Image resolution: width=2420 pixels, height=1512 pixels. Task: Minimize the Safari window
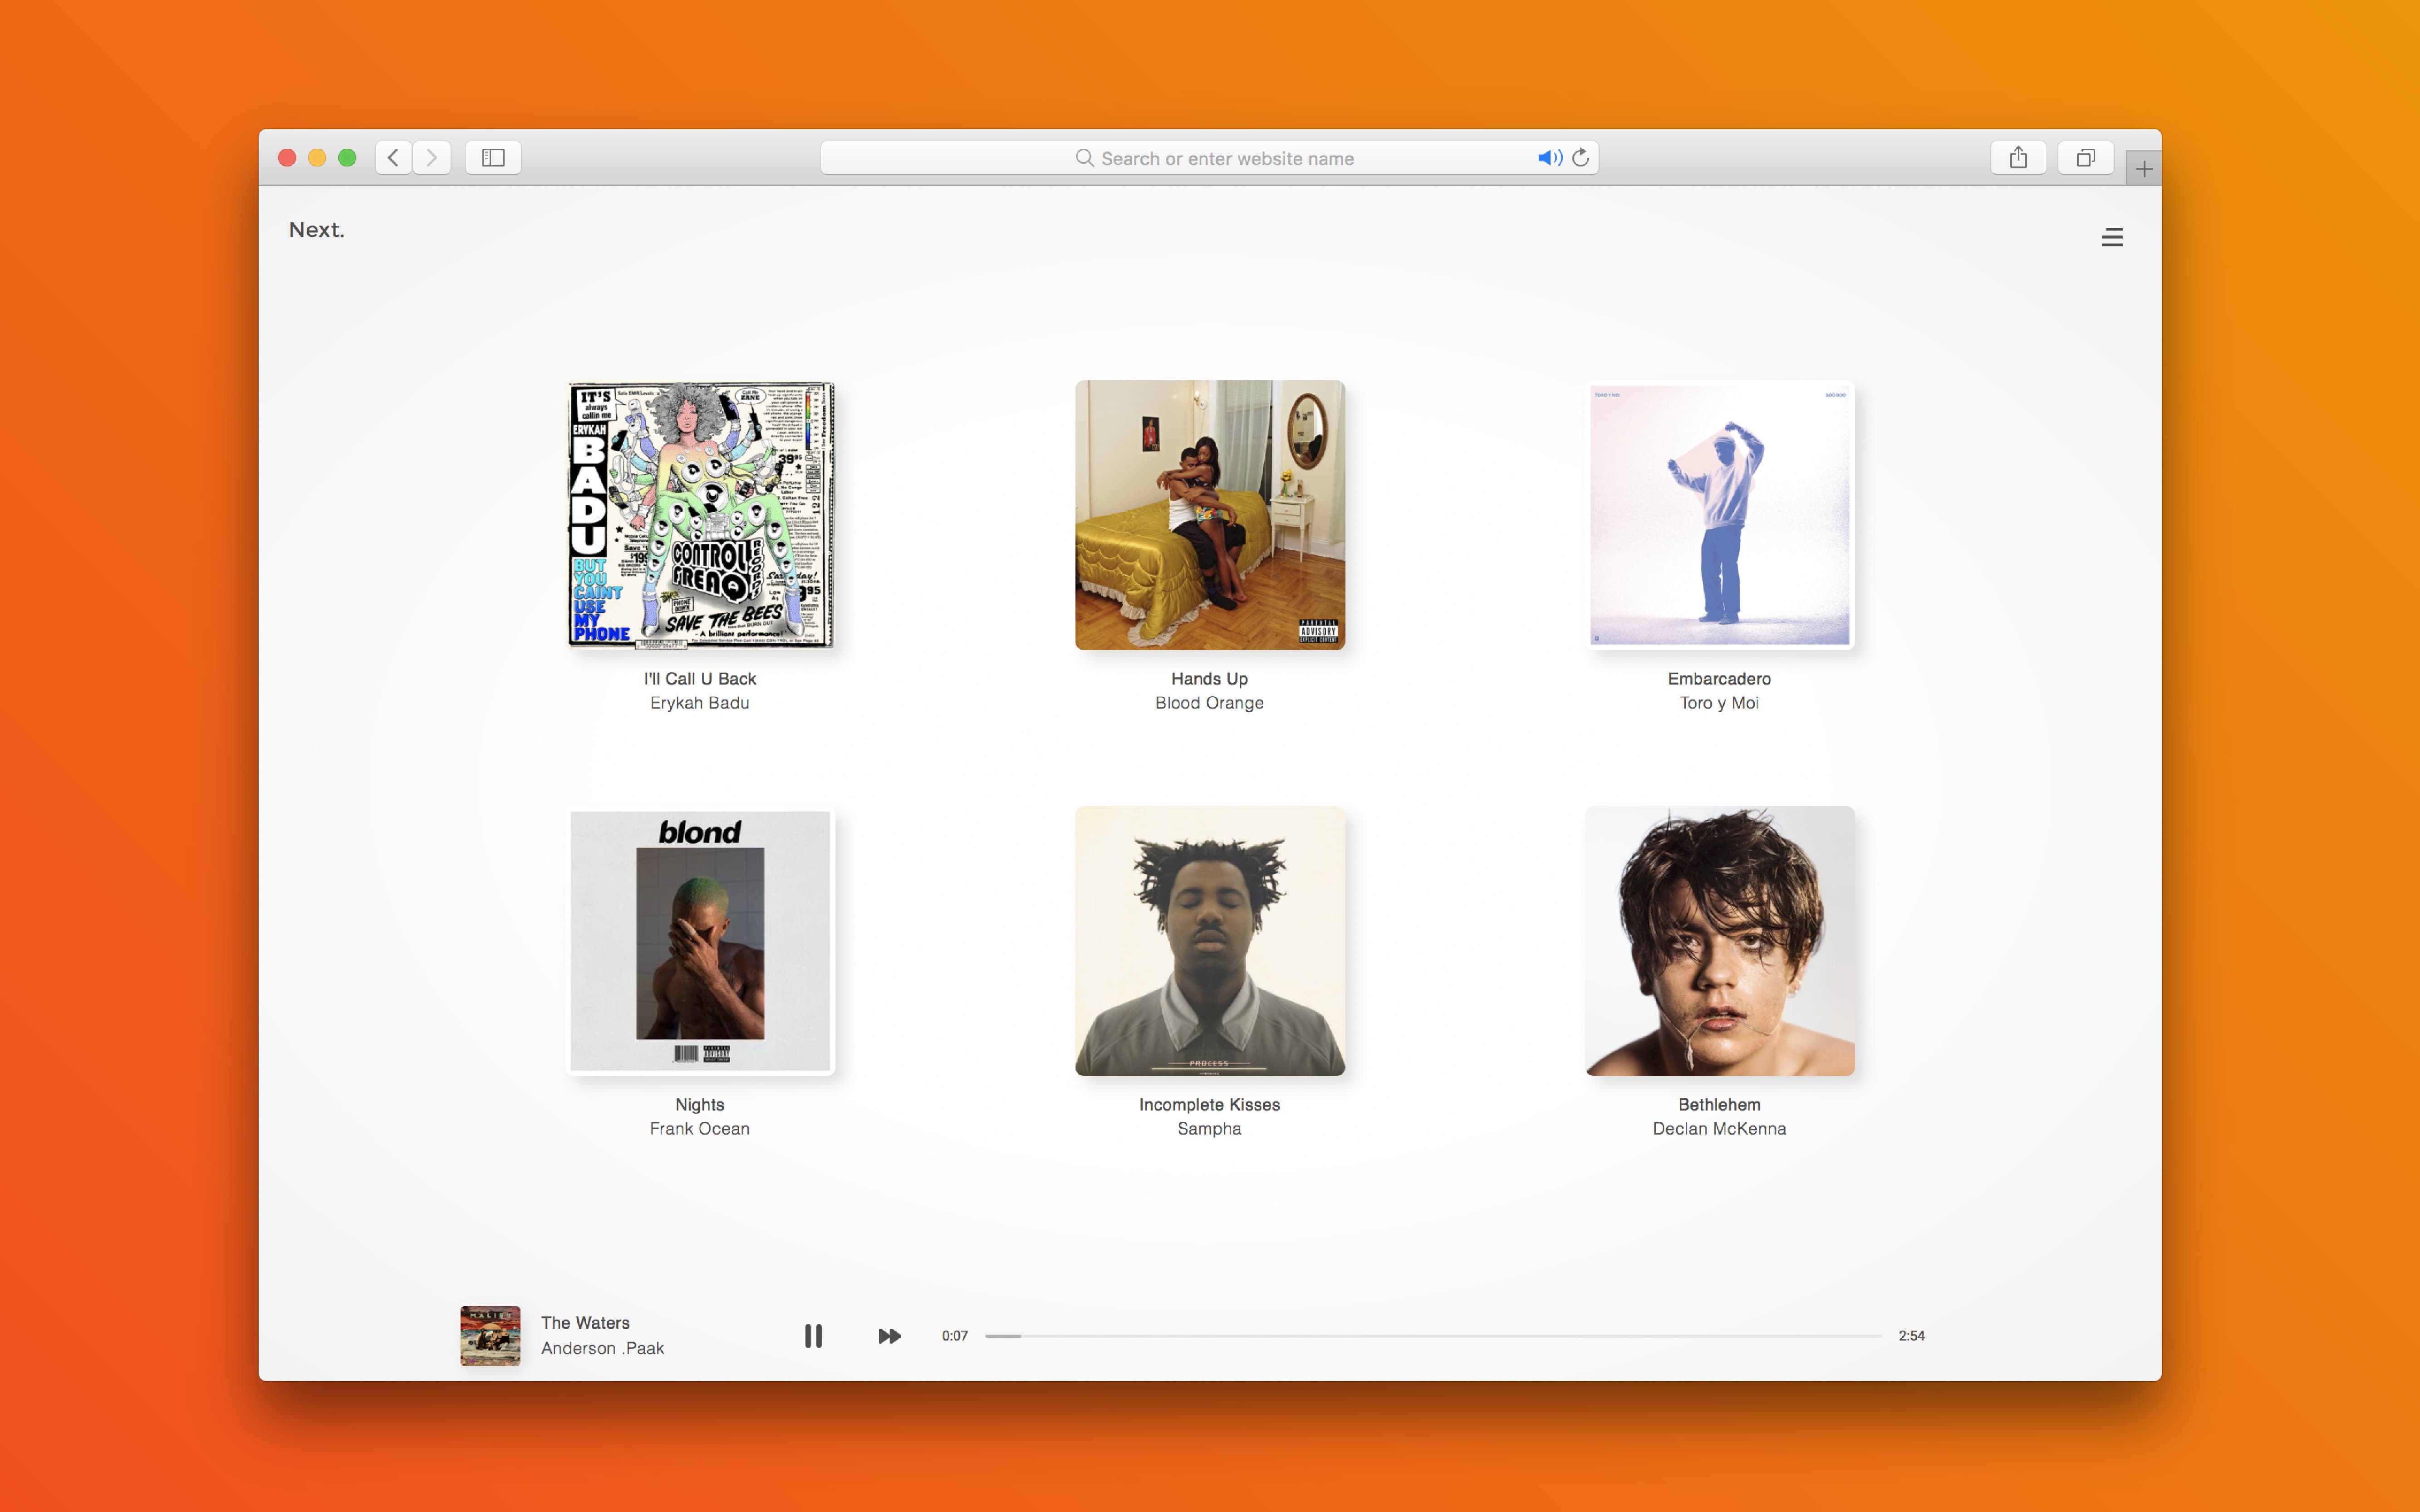[317, 158]
